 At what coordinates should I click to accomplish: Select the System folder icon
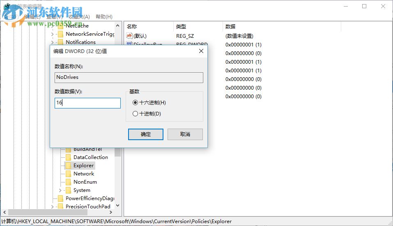click(68, 190)
